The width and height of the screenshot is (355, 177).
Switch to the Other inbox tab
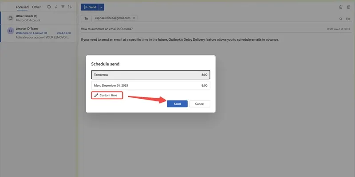tap(36, 7)
